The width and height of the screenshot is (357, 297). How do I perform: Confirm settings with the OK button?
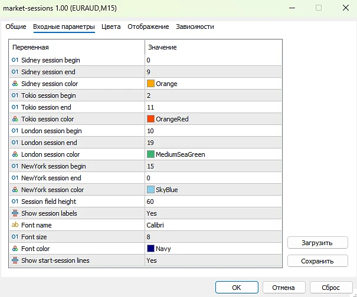pyautogui.click(x=236, y=287)
